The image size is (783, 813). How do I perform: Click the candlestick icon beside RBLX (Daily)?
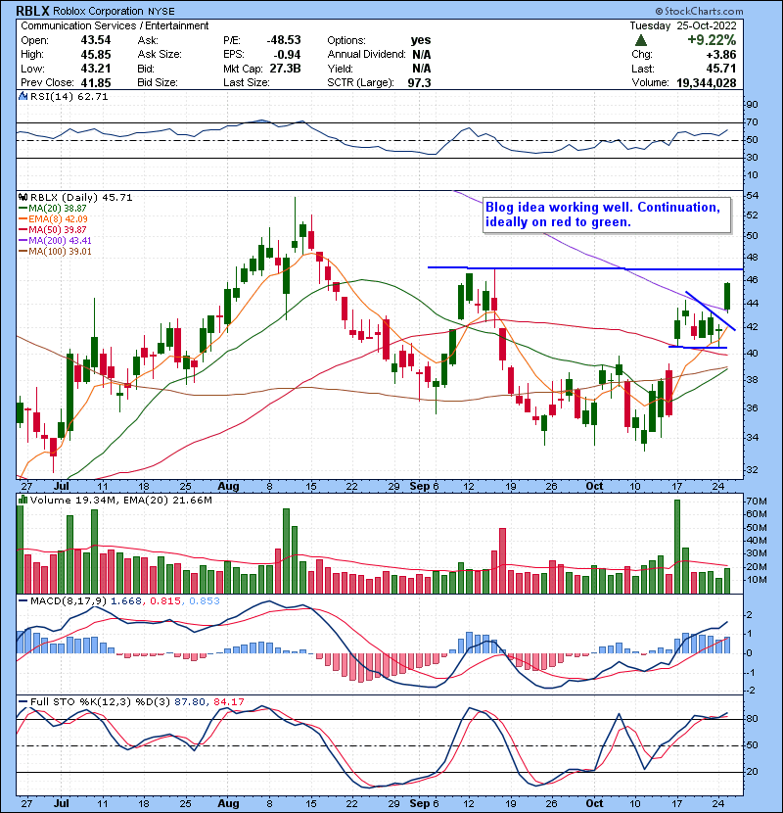[23, 197]
